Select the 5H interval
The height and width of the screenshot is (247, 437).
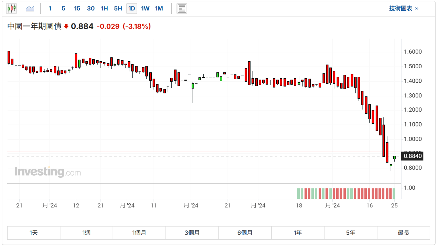click(118, 8)
